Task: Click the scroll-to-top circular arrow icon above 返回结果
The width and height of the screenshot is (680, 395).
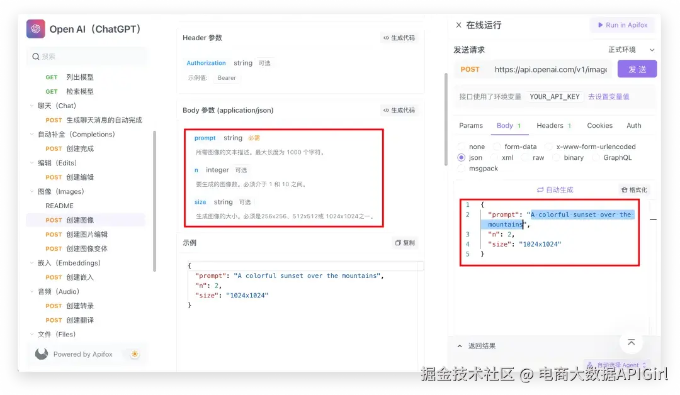Action: pos(632,342)
